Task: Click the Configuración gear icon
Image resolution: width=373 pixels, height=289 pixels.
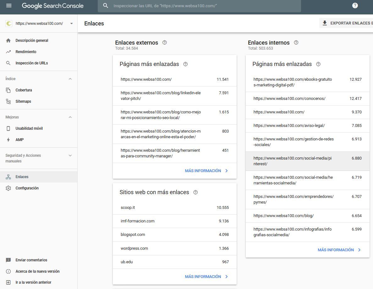Action: coord(8,188)
